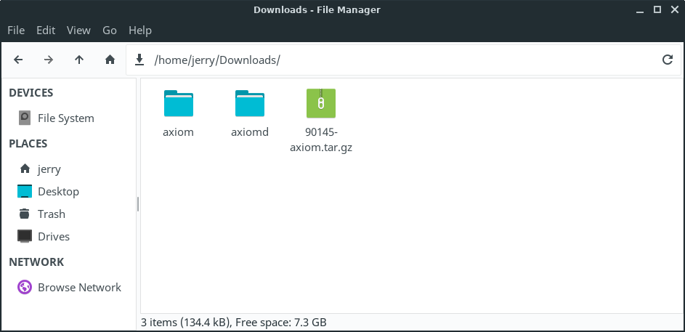Click Browse Network in sidebar
The image size is (685, 332).
78,288
